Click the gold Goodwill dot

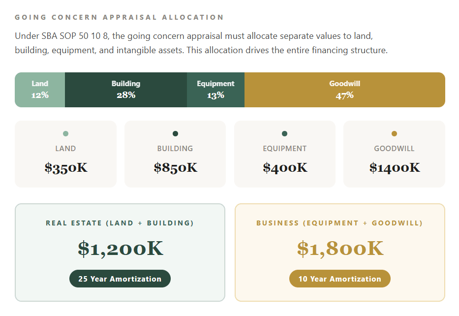(394, 134)
